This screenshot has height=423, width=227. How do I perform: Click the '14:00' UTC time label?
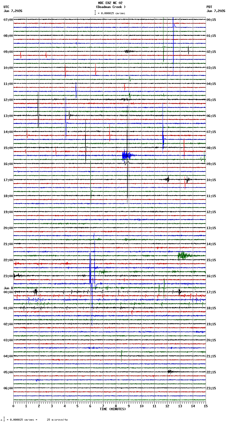8,132
